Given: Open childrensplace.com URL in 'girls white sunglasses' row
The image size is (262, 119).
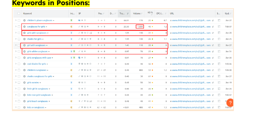Looking at the screenshot, I should tap(191, 52).
